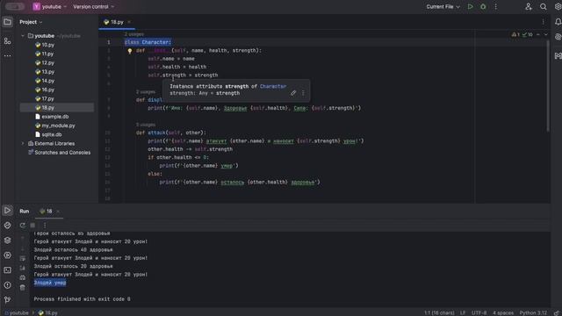Click the 3 usages hint above attack
562x316 pixels.
pos(146,125)
